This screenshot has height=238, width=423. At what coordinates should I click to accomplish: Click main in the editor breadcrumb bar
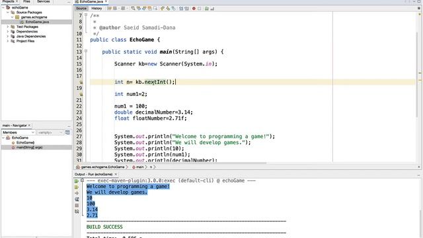pyautogui.click(x=139, y=167)
